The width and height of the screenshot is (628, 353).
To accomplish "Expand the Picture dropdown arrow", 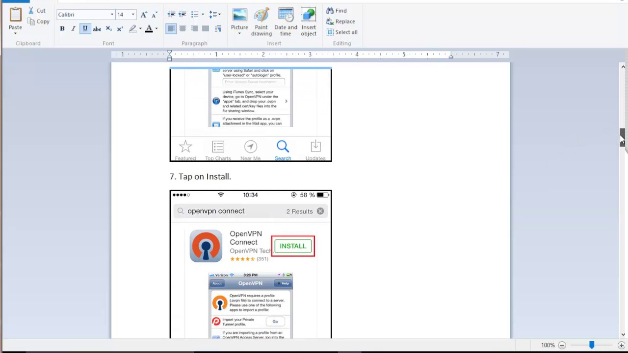I will pyautogui.click(x=239, y=34).
